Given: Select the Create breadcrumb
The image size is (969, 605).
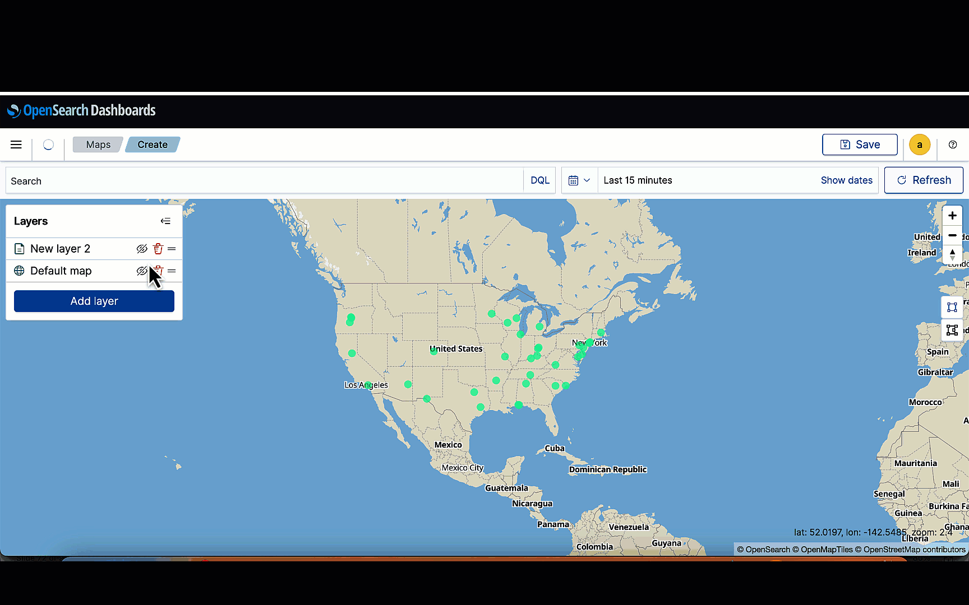Looking at the screenshot, I should tap(153, 145).
